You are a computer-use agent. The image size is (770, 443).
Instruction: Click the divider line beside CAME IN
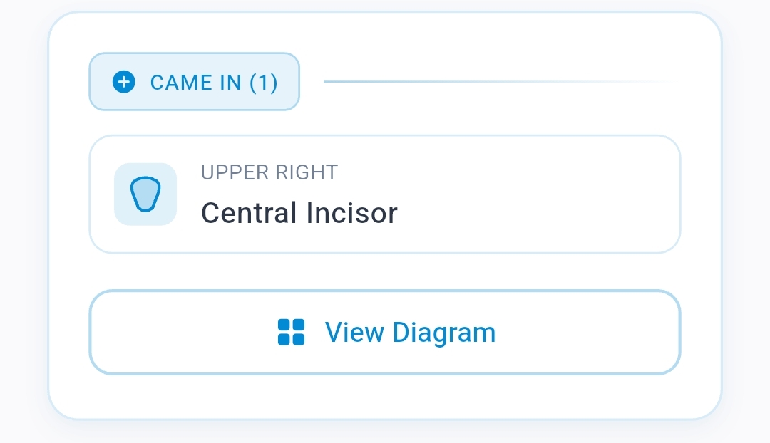(x=499, y=82)
